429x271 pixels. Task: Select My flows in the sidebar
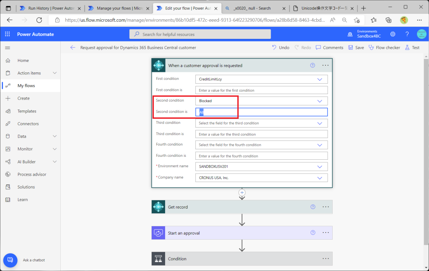point(30,85)
